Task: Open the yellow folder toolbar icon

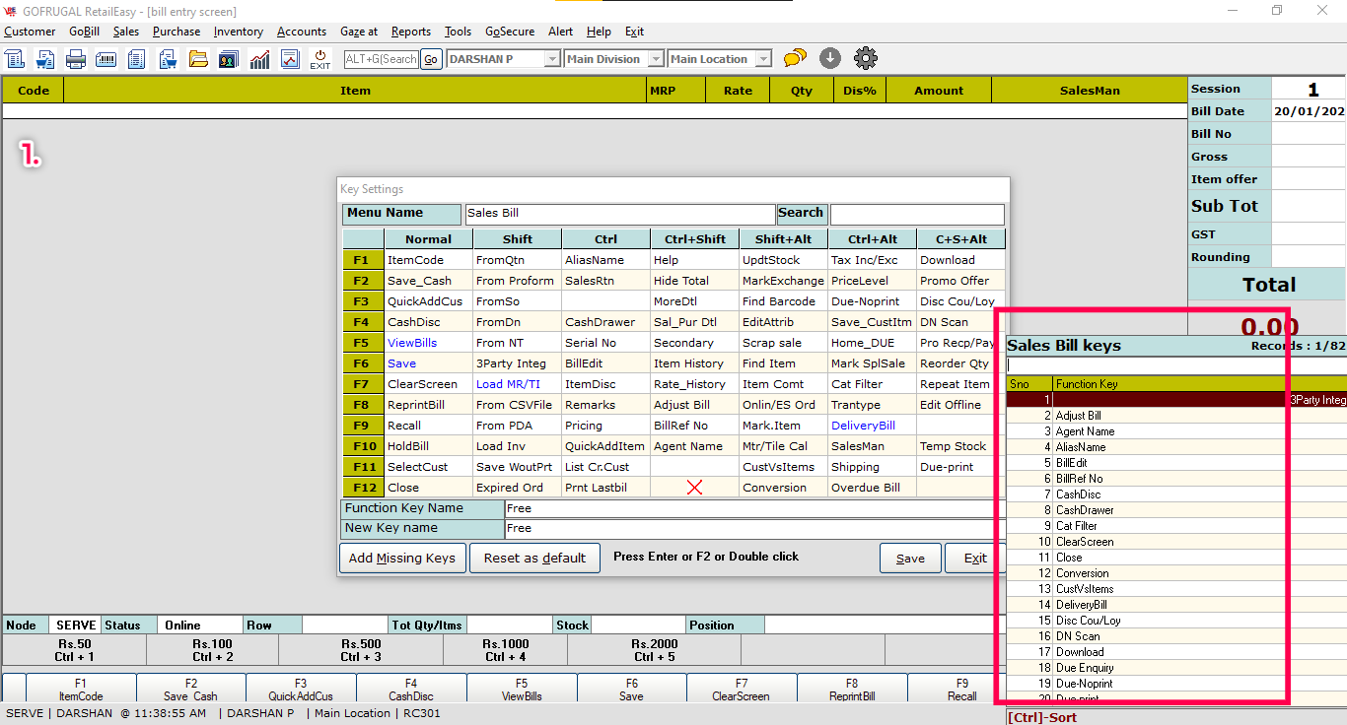Action: pos(198,59)
